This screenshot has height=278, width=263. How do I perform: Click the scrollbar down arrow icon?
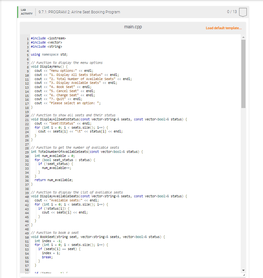243,270
